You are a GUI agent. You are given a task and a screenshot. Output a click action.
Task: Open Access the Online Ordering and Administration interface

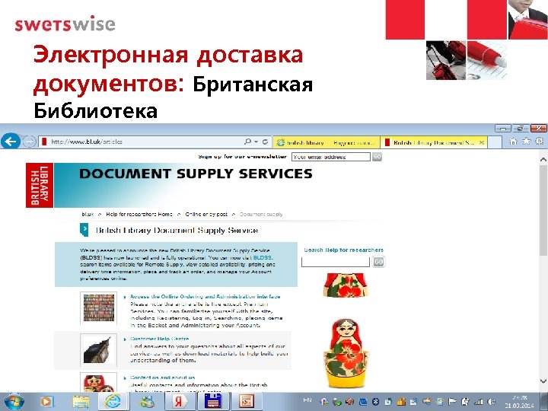205,296
